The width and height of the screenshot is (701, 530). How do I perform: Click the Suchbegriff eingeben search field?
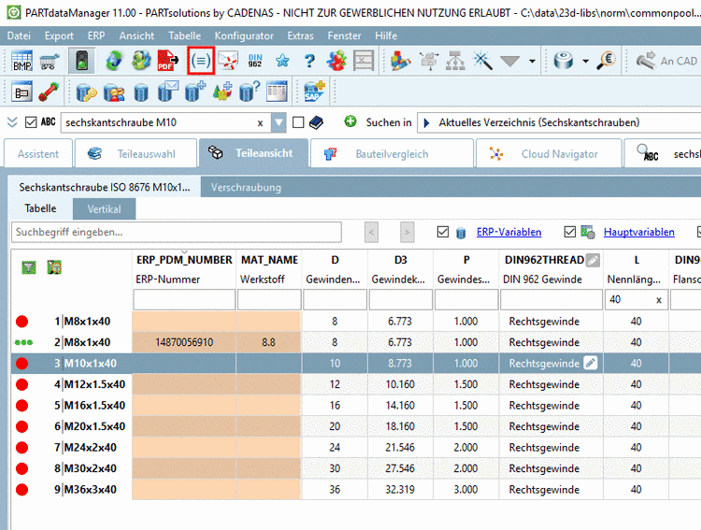(x=177, y=232)
